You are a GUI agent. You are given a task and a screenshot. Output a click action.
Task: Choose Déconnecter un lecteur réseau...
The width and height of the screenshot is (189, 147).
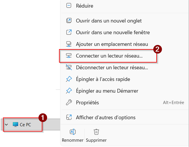[x=112, y=67]
